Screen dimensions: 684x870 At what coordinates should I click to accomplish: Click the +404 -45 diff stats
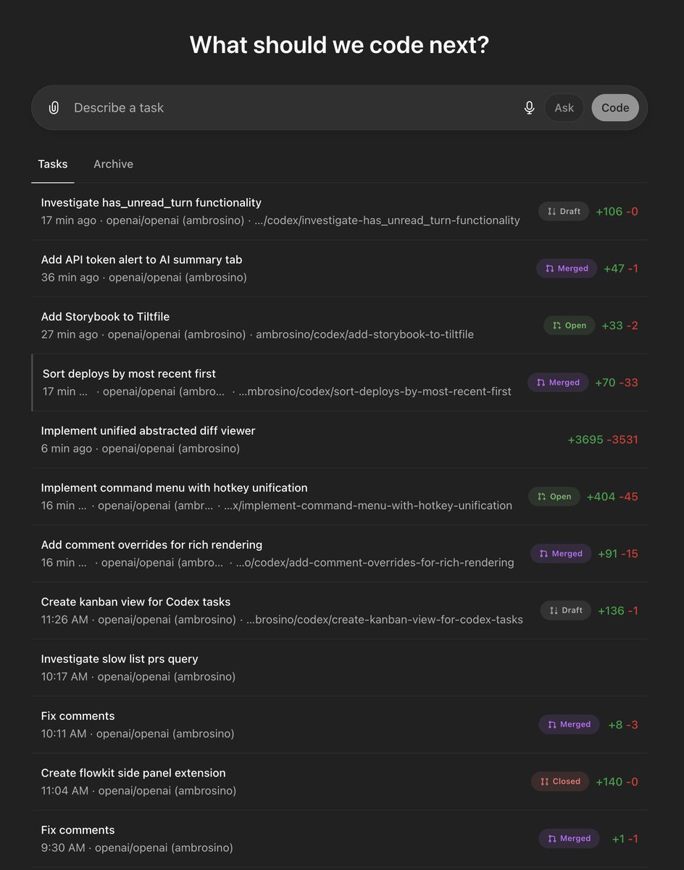pos(612,497)
